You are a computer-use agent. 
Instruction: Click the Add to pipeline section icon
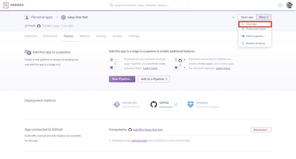pos(28,52)
